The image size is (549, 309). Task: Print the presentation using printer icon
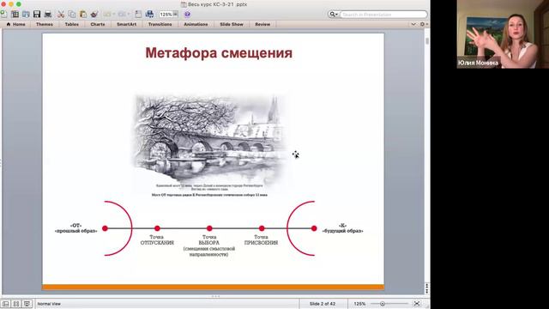(x=48, y=14)
